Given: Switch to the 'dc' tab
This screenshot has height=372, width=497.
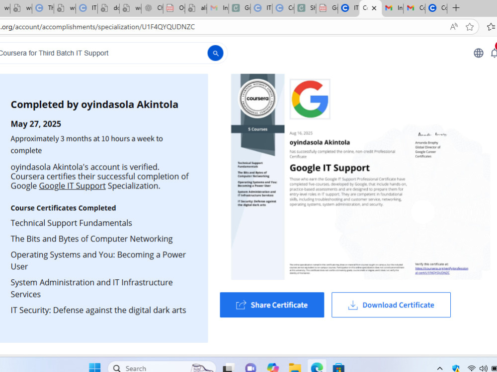Looking at the screenshot, I should (110, 8).
